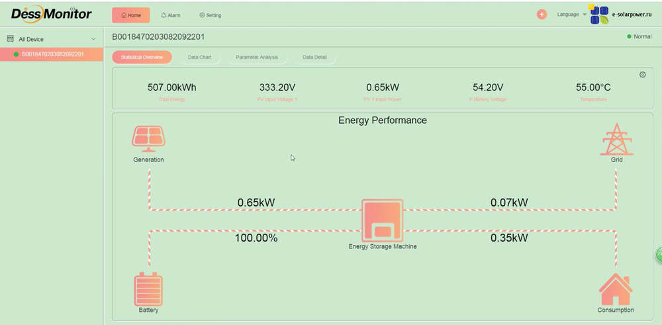Screen dimensions: 662x325
Task: Click the Consumption house icon
Action: (x=616, y=289)
